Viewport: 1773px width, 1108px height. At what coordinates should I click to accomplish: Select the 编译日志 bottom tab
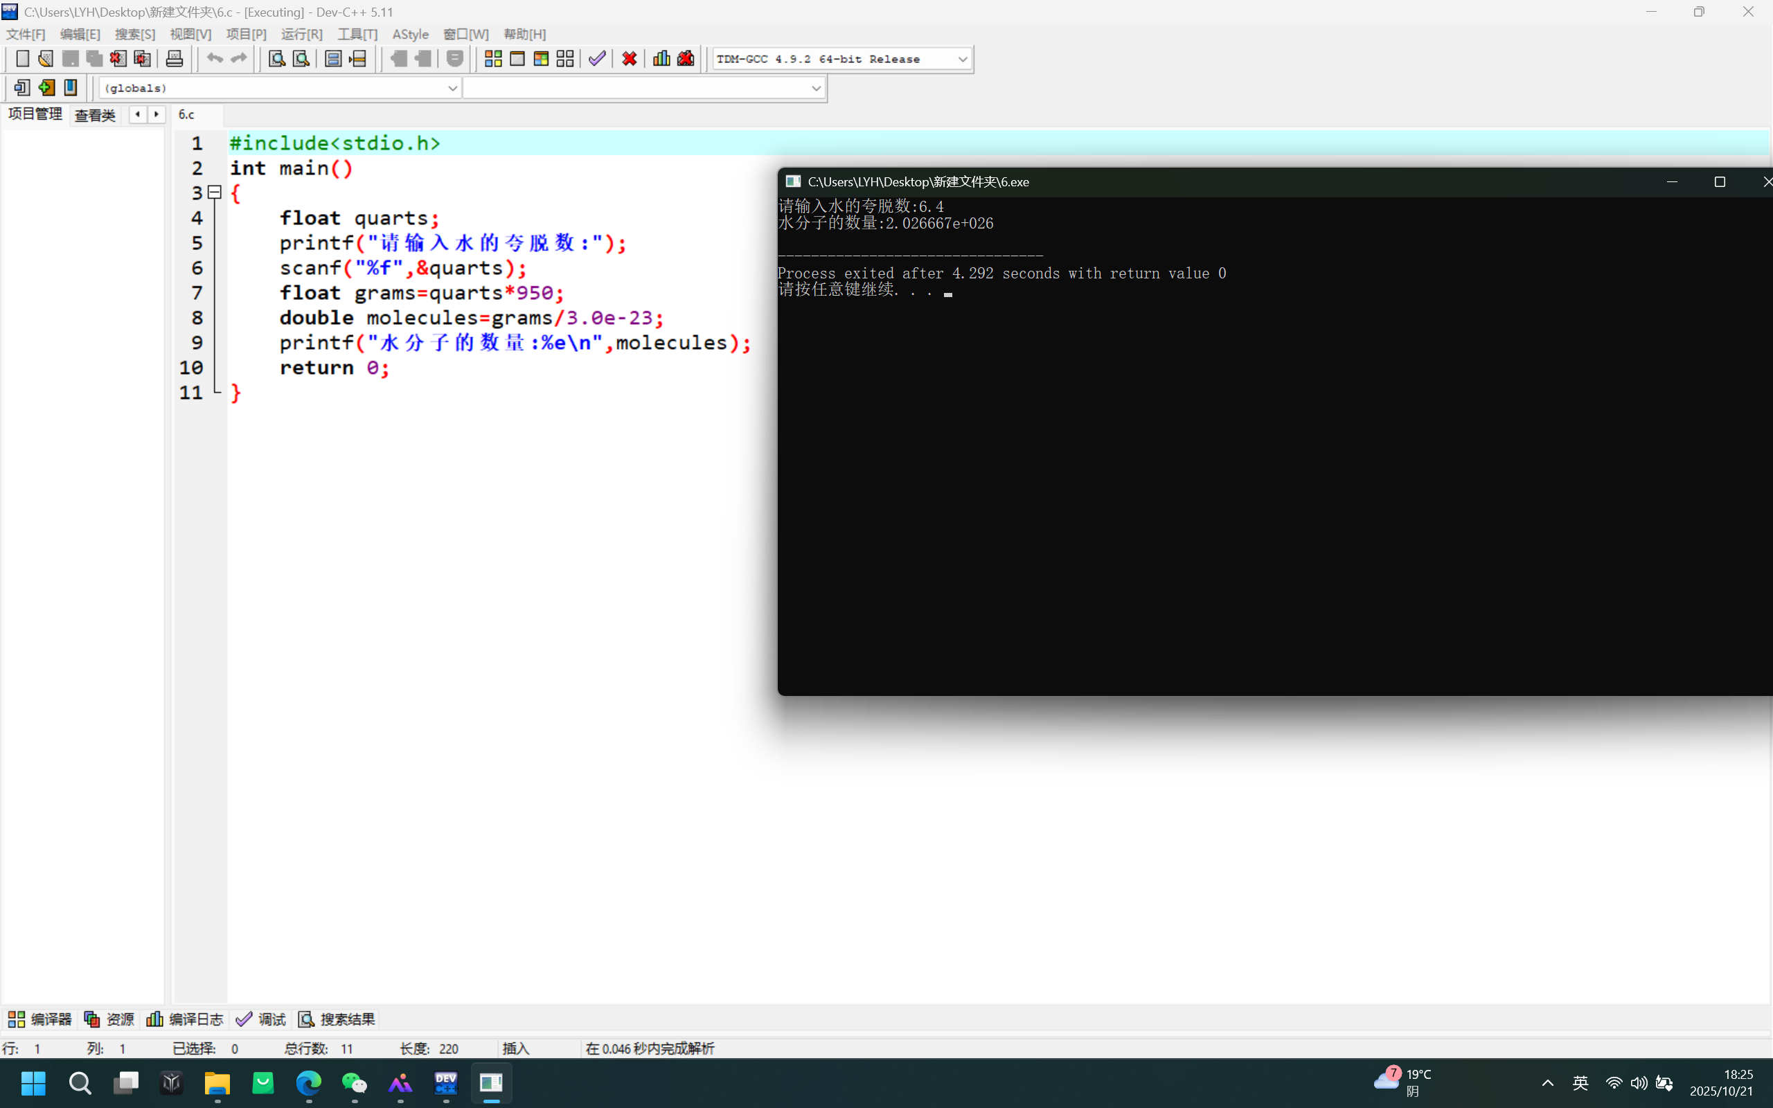186,1019
